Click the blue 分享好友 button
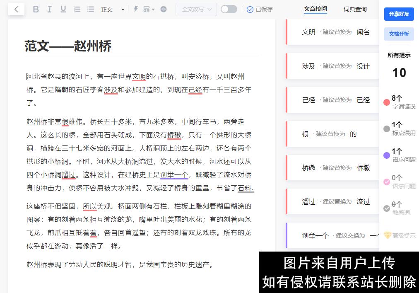 pyautogui.click(x=399, y=14)
